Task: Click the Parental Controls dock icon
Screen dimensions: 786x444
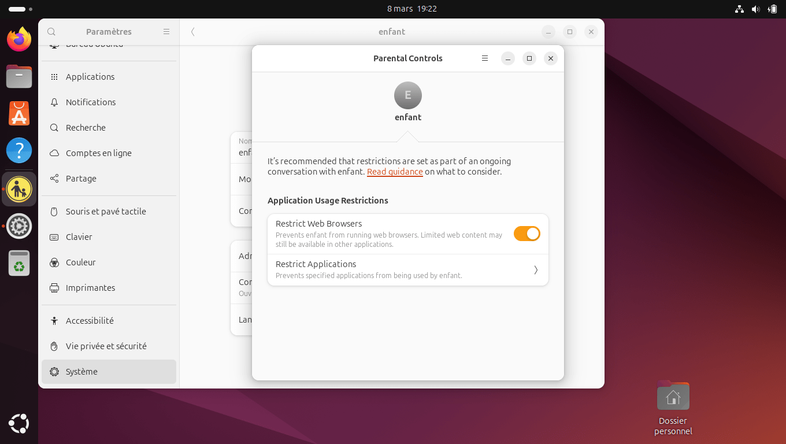Action: pyautogui.click(x=19, y=189)
